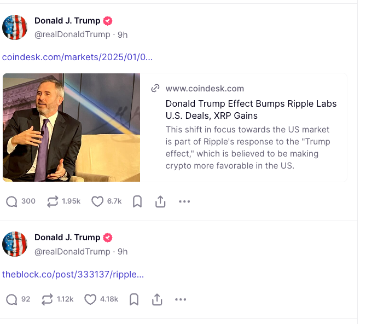Click the second post's profile avatar

tap(15, 244)
